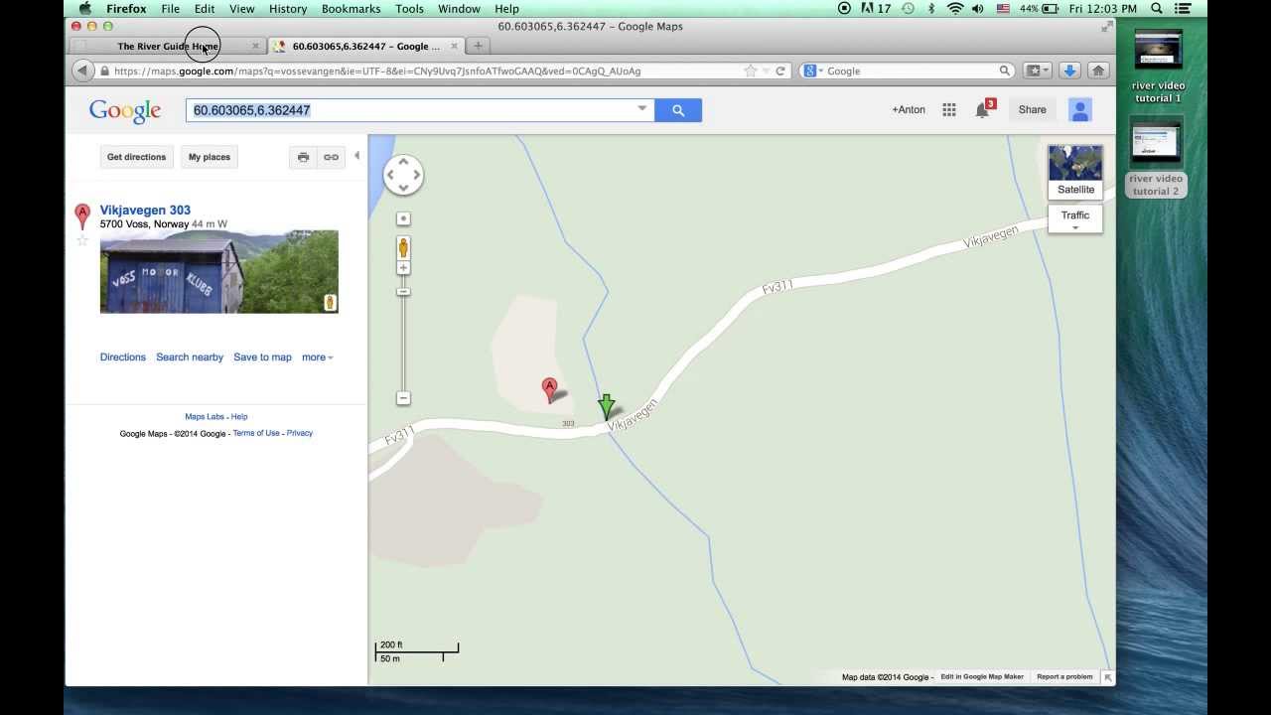
Task: Print the current map
Action: (x=303, y=157)
